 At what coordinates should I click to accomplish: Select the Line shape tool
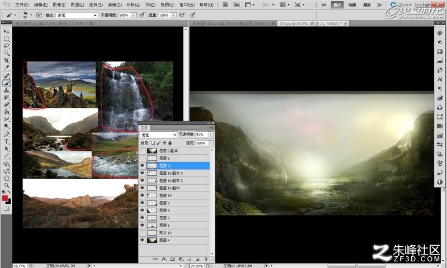click(x=7, y=156)
